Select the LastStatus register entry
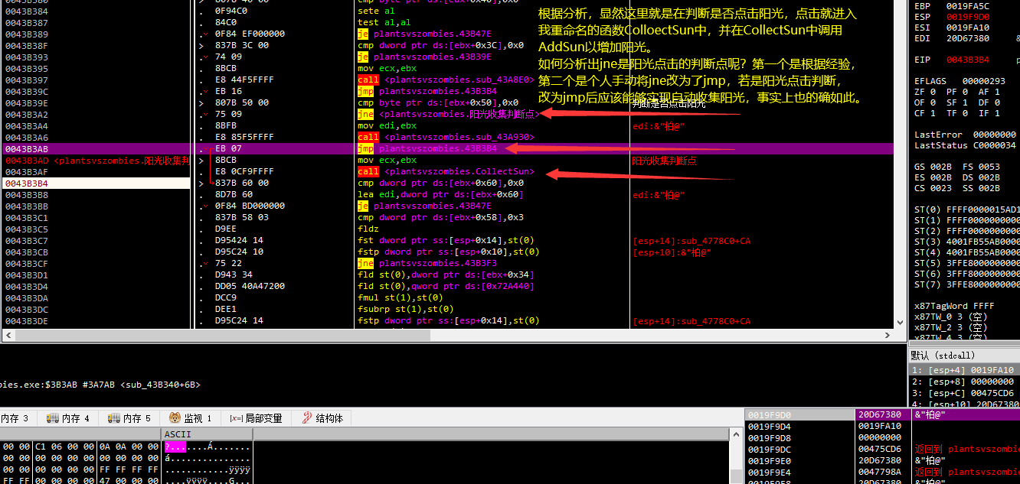Screen dimensions: 1020x484 click(967, 145)
